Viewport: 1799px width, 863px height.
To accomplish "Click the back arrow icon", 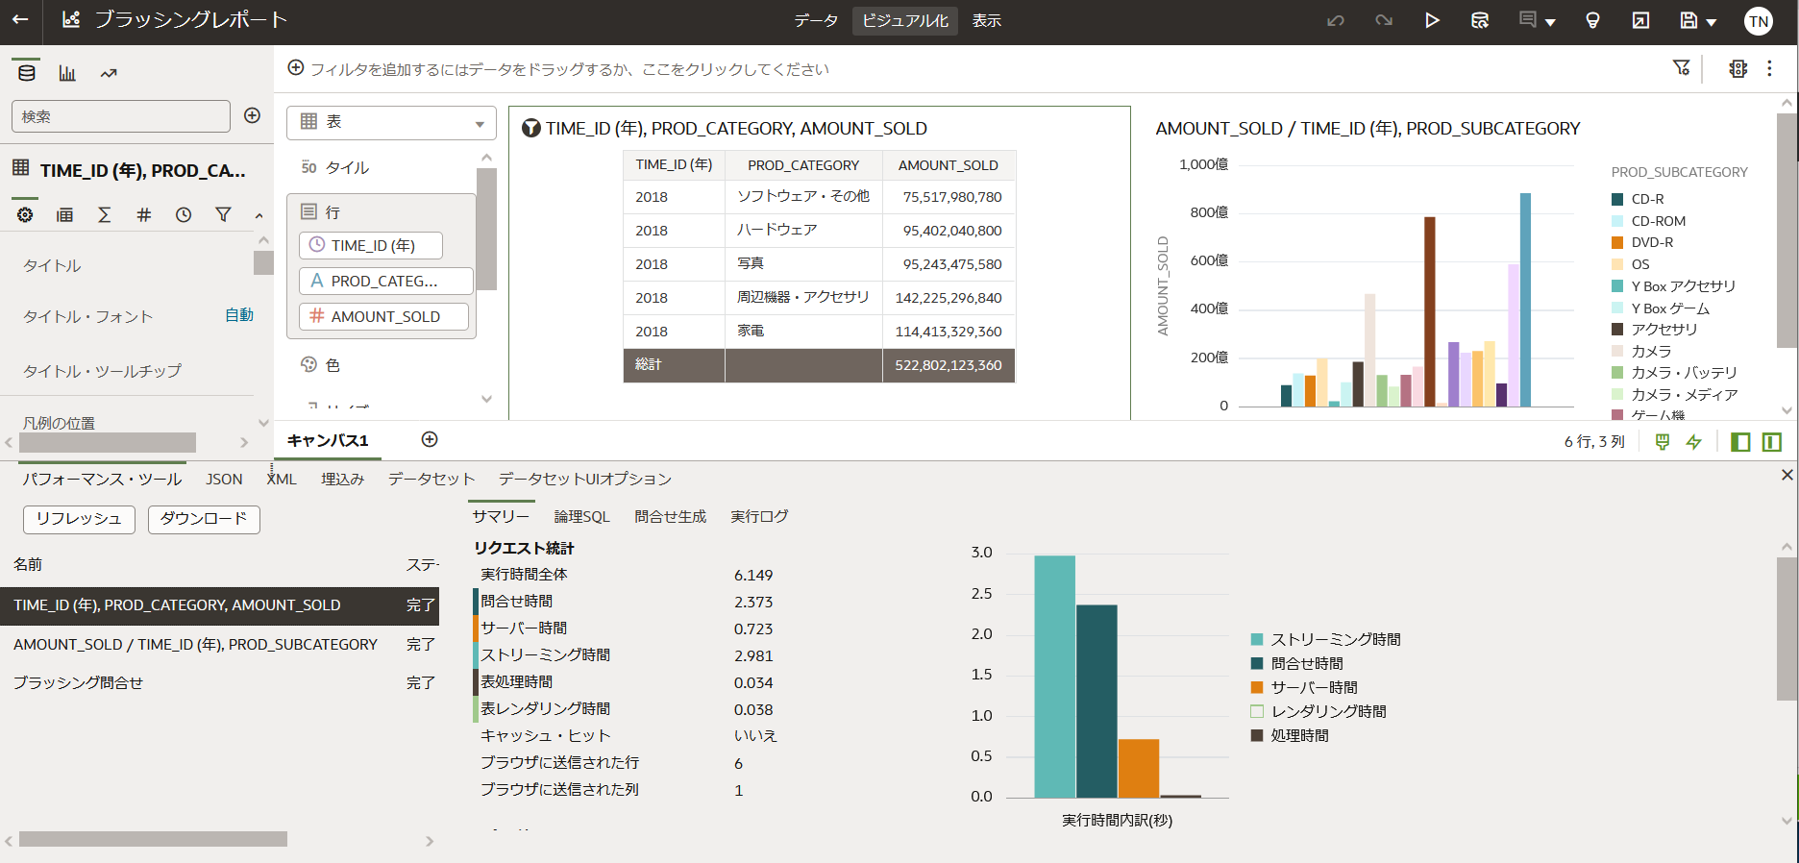I will click(20, 19).
